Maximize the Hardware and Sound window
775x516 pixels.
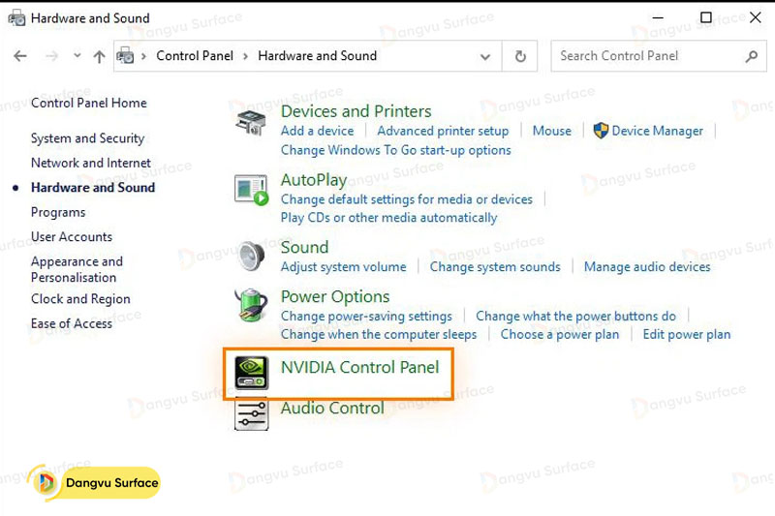(706, 17)
